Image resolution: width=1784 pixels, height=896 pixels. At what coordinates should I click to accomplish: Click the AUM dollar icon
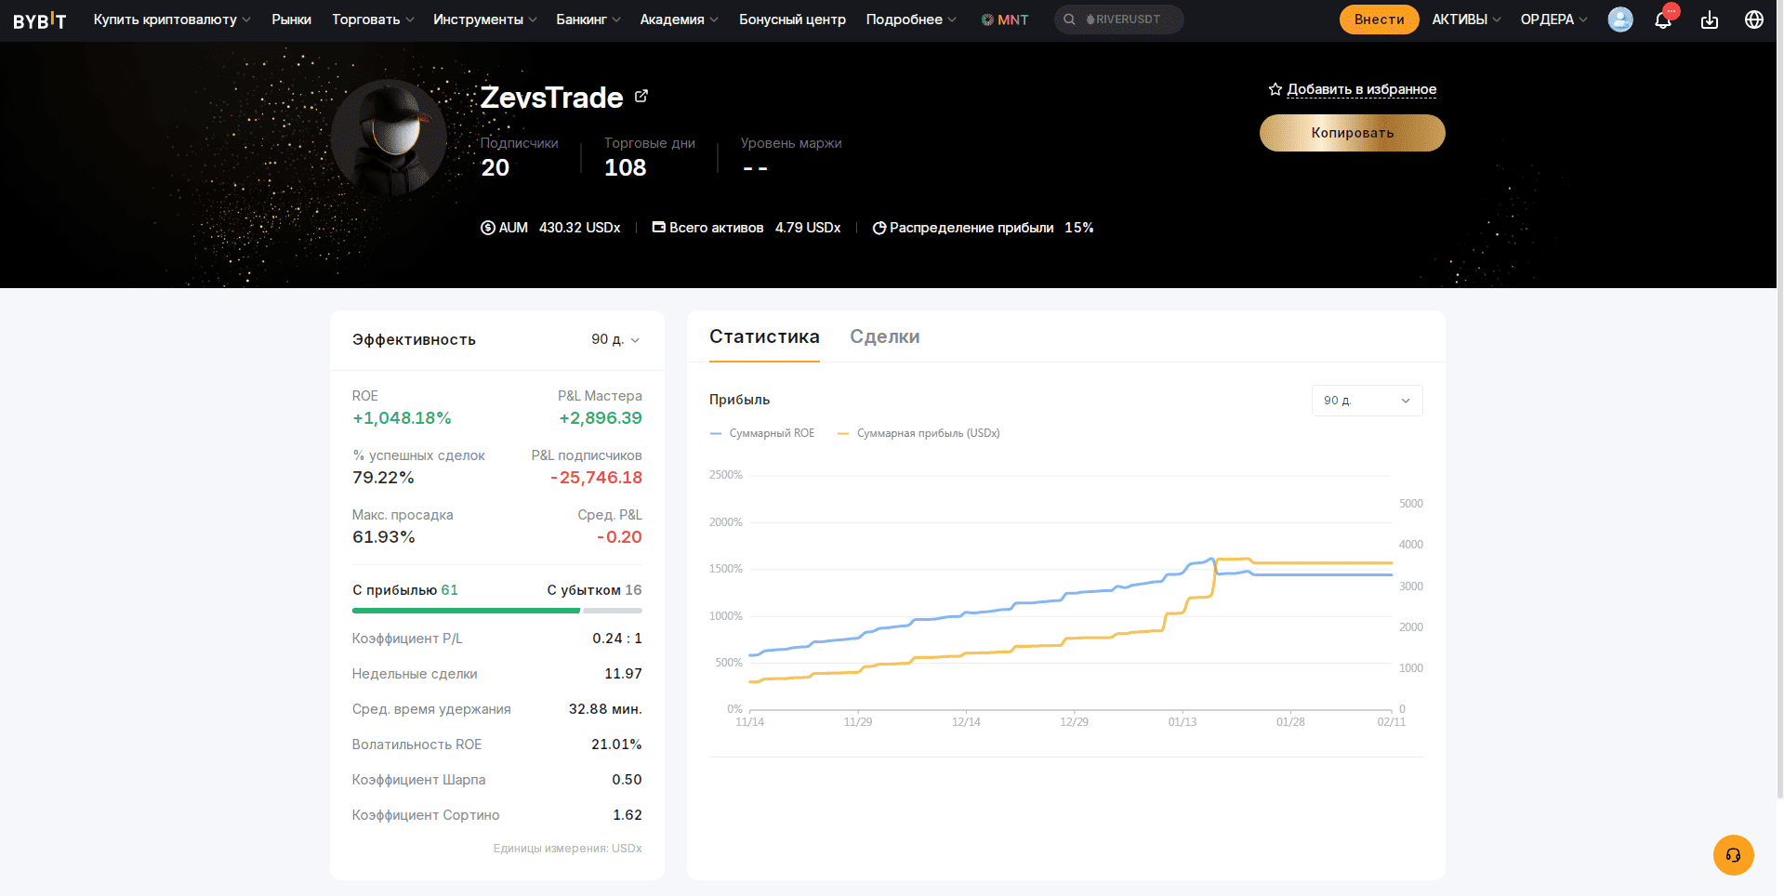tap(488, 228)
